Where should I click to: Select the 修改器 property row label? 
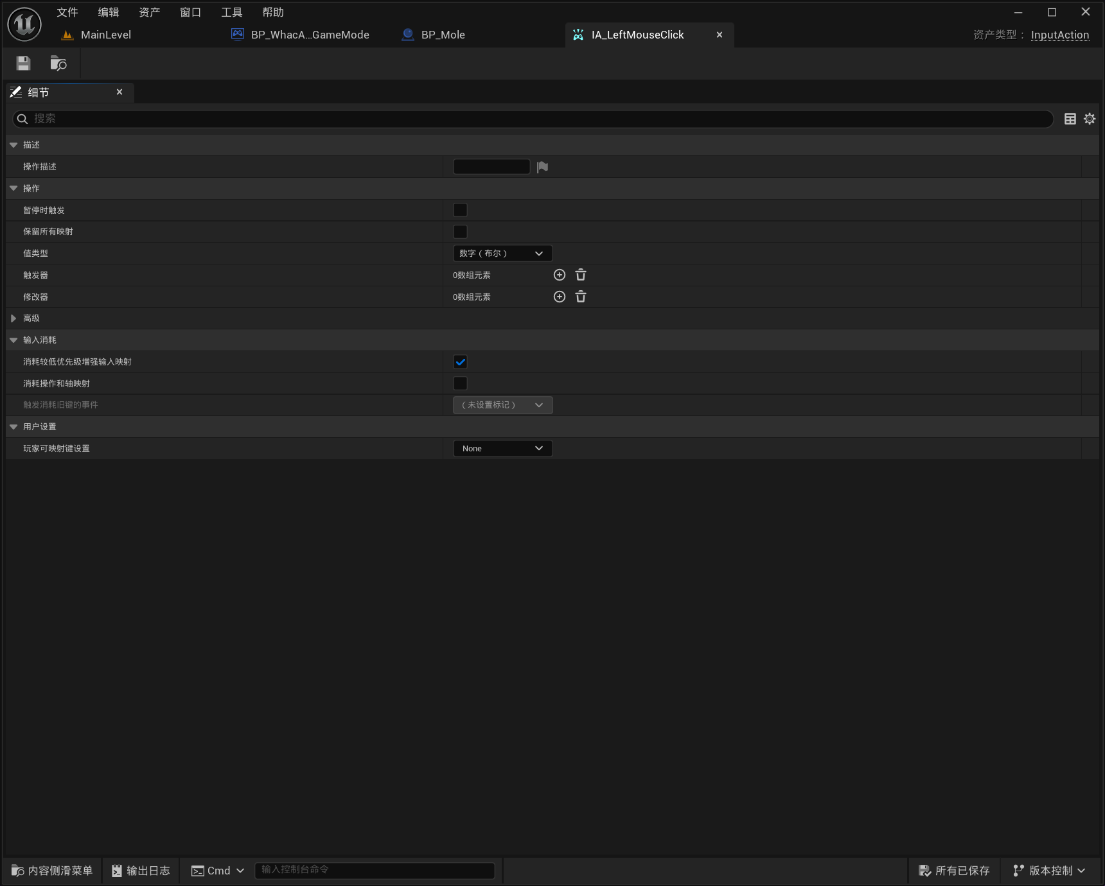coord(36,297)
